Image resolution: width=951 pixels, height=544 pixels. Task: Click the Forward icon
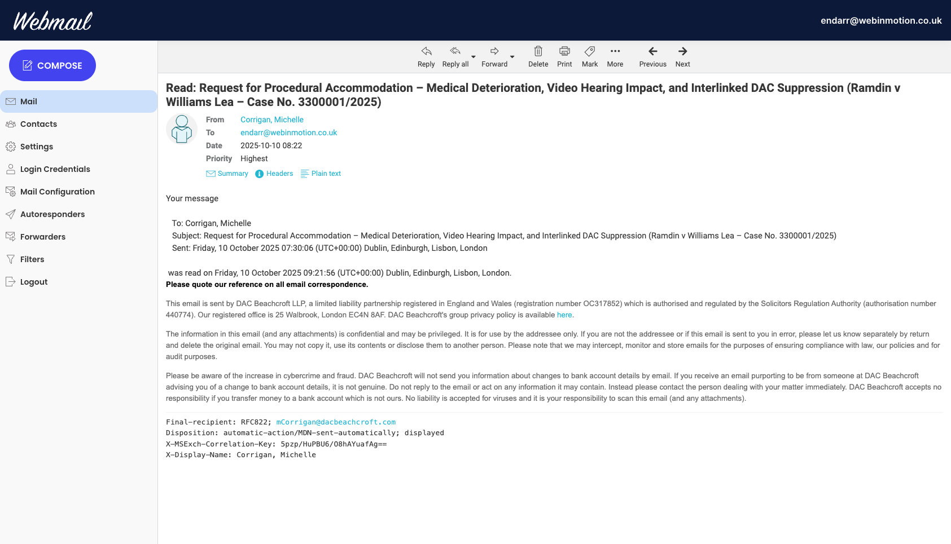pyautogui.click(x=493, y=51)
